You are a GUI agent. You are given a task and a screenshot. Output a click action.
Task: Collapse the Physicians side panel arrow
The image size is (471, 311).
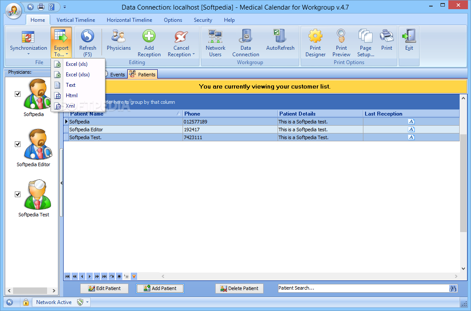[61, 183]
